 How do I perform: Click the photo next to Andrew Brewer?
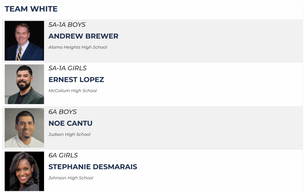24,41
